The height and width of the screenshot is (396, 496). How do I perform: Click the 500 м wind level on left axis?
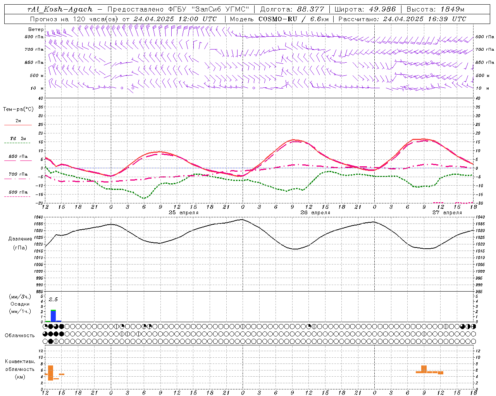click(x=37, y=75)
